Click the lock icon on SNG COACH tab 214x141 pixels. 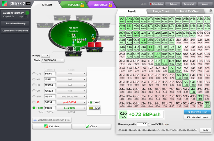[110, 5]
